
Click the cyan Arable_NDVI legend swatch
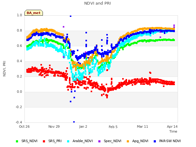pyautogui.click(x=68, y=141)
